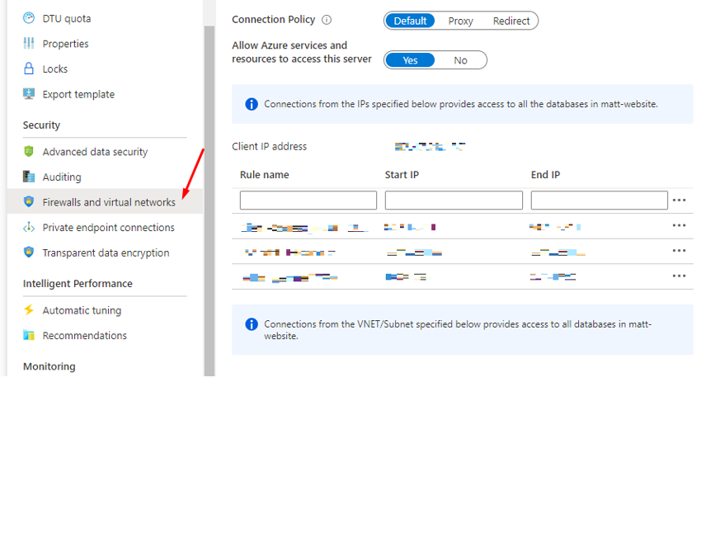Open the ellipsis menu for the first firewall rule
Viewport: 706px width, 538px height.
pos(679,224)
